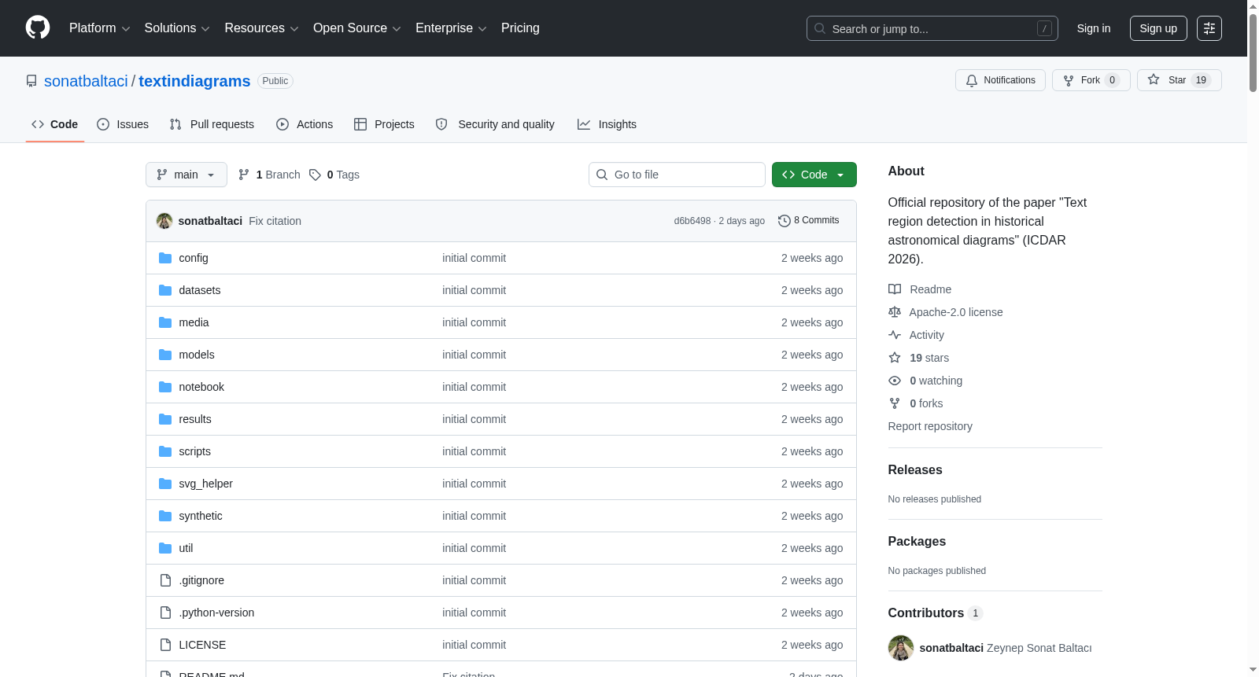Click the Star icon

pyautogui.click(x=1154, y=79)
